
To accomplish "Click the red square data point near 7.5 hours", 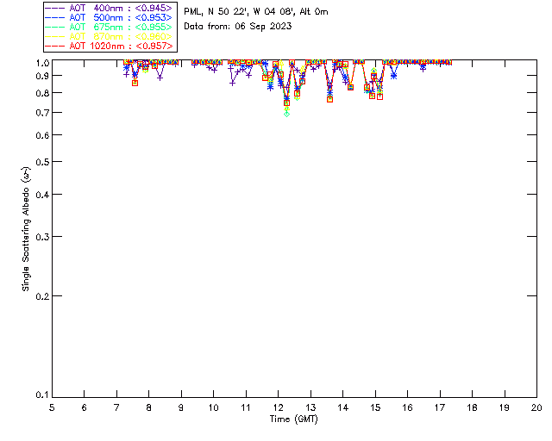I will (x=135, y=83).
